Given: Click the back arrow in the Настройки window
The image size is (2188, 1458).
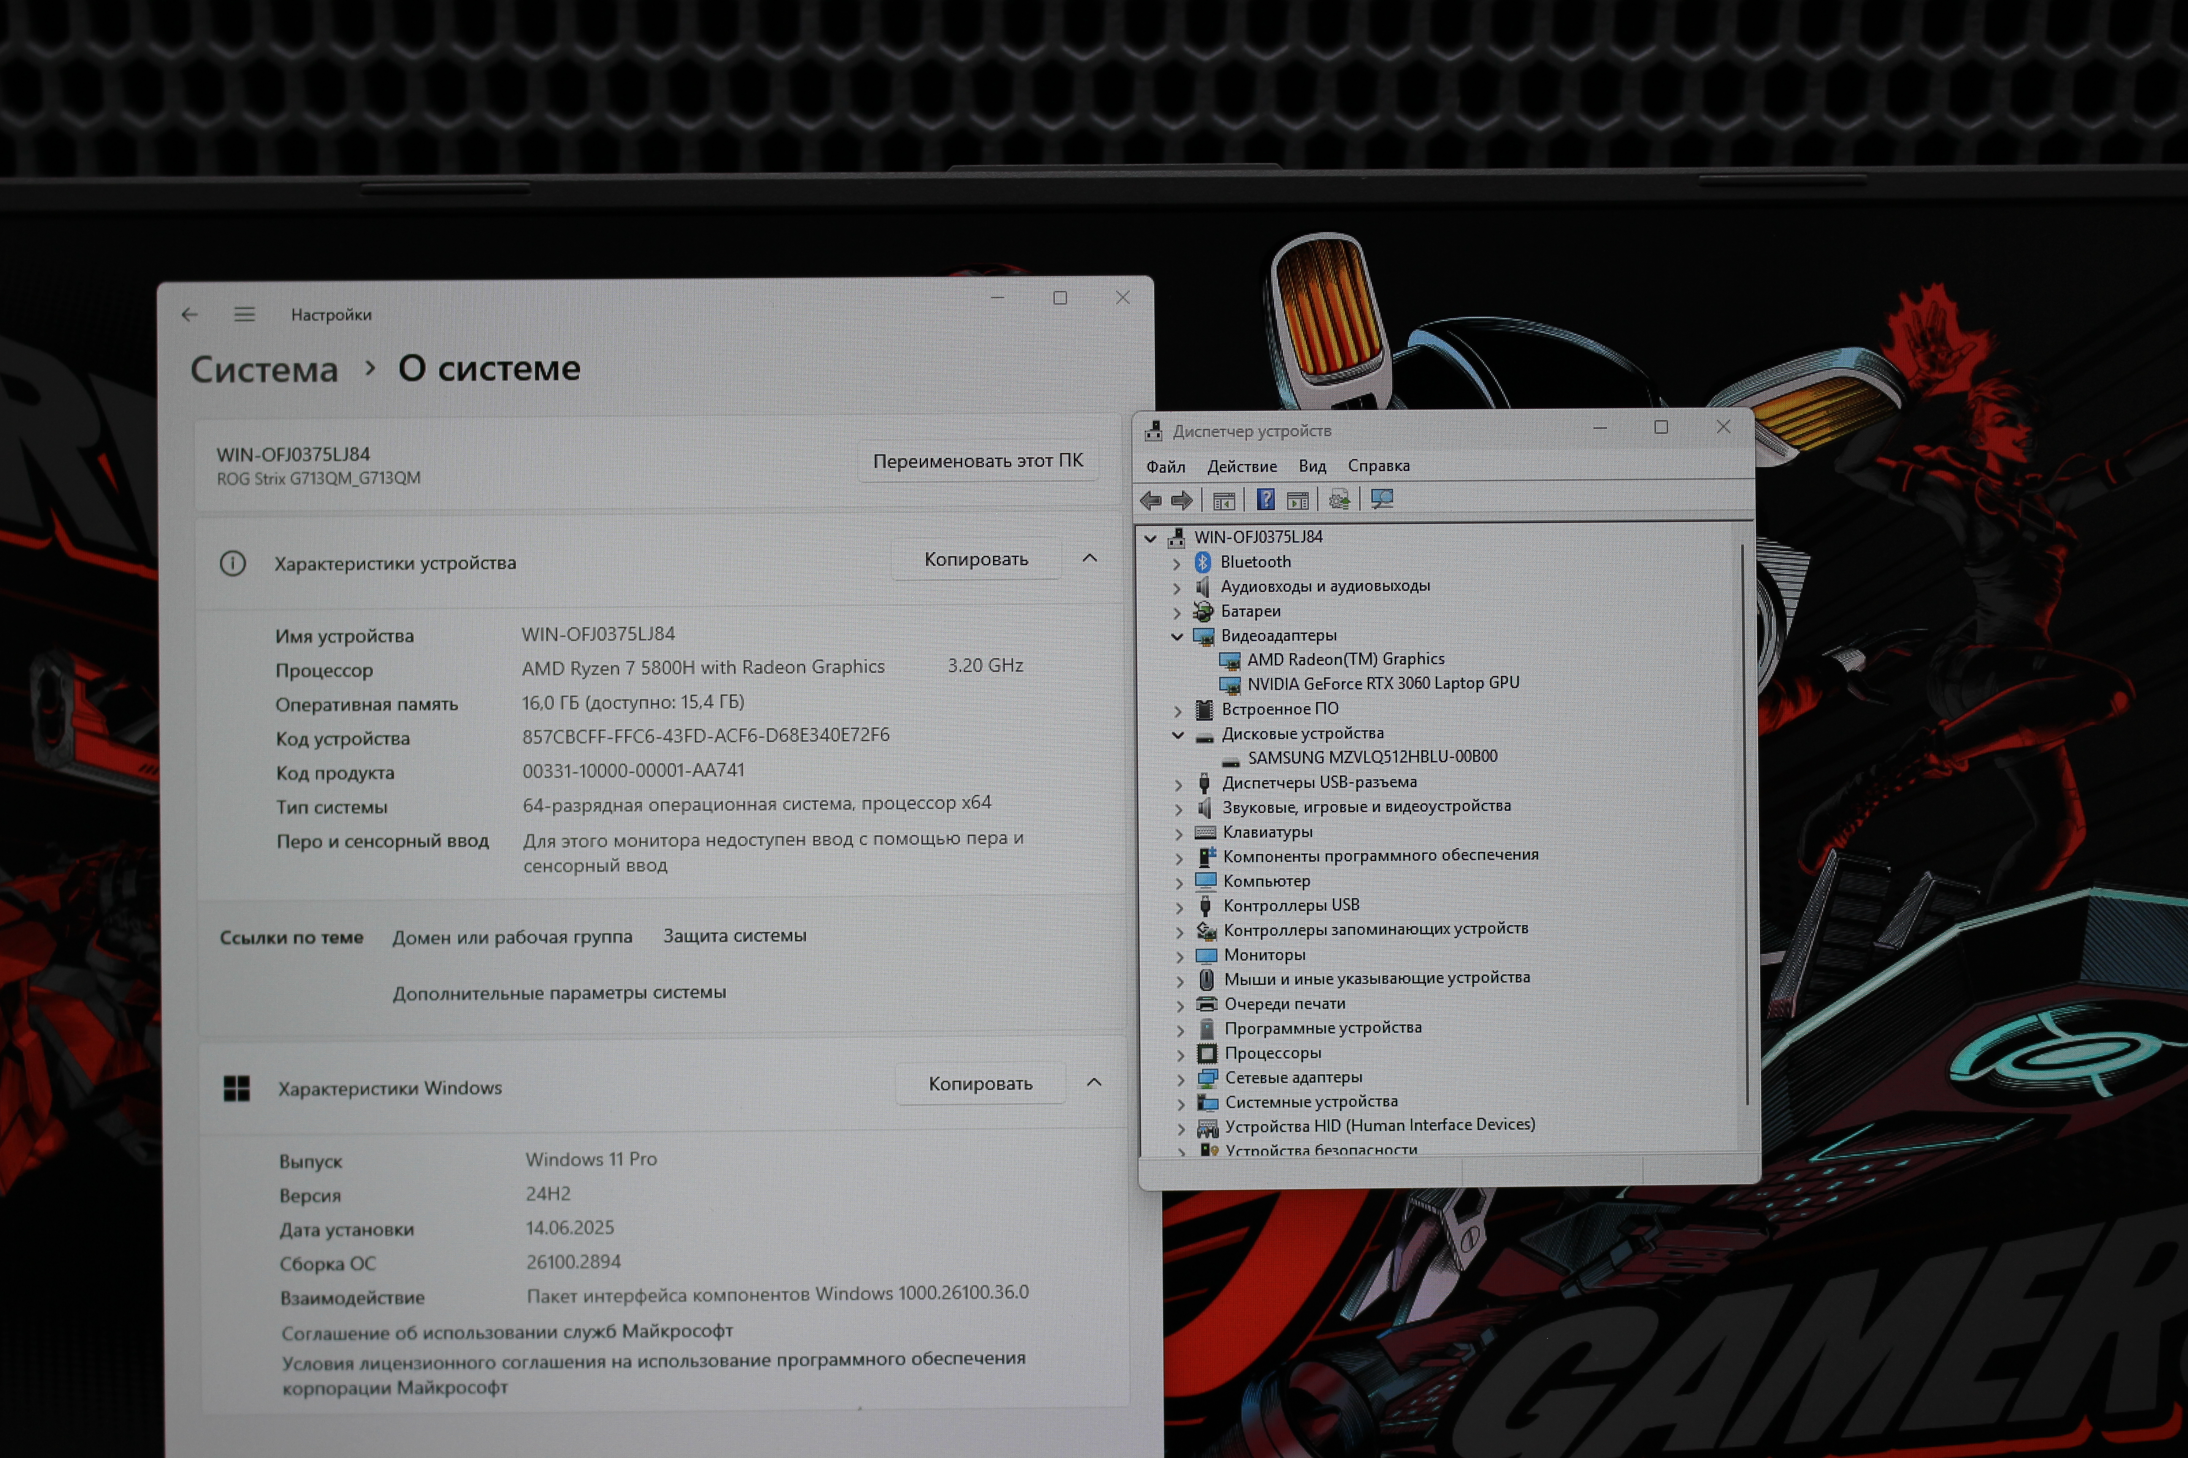Looking at the screenshot, I should (190, 314).
